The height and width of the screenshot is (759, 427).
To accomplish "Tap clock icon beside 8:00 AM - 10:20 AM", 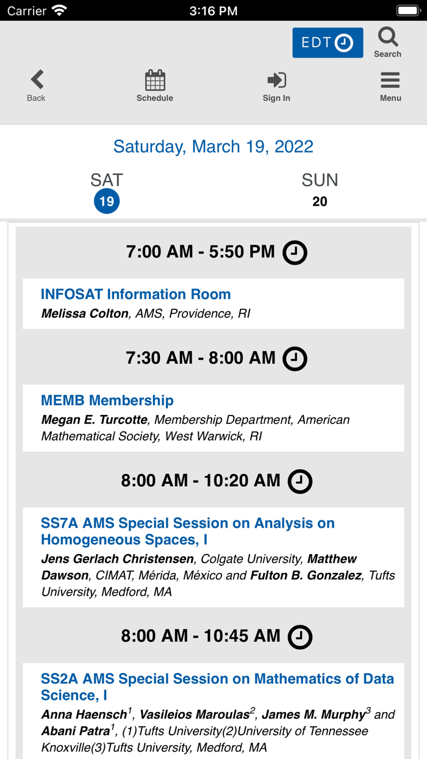I will [300, 481].
